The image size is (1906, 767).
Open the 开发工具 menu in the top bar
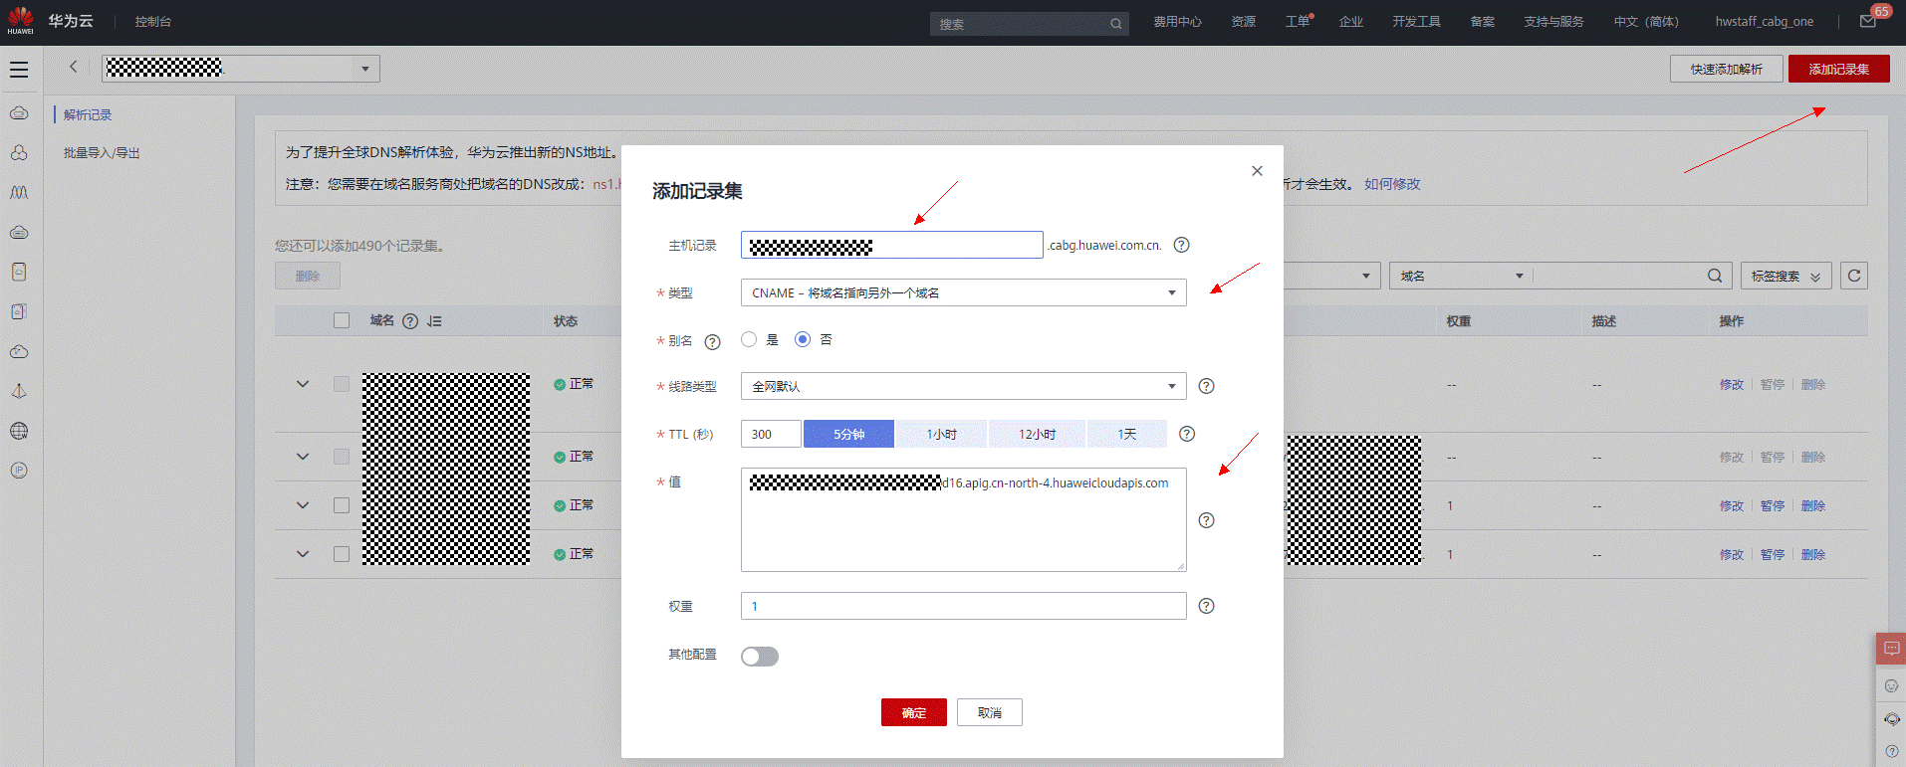pos(1416,22)
